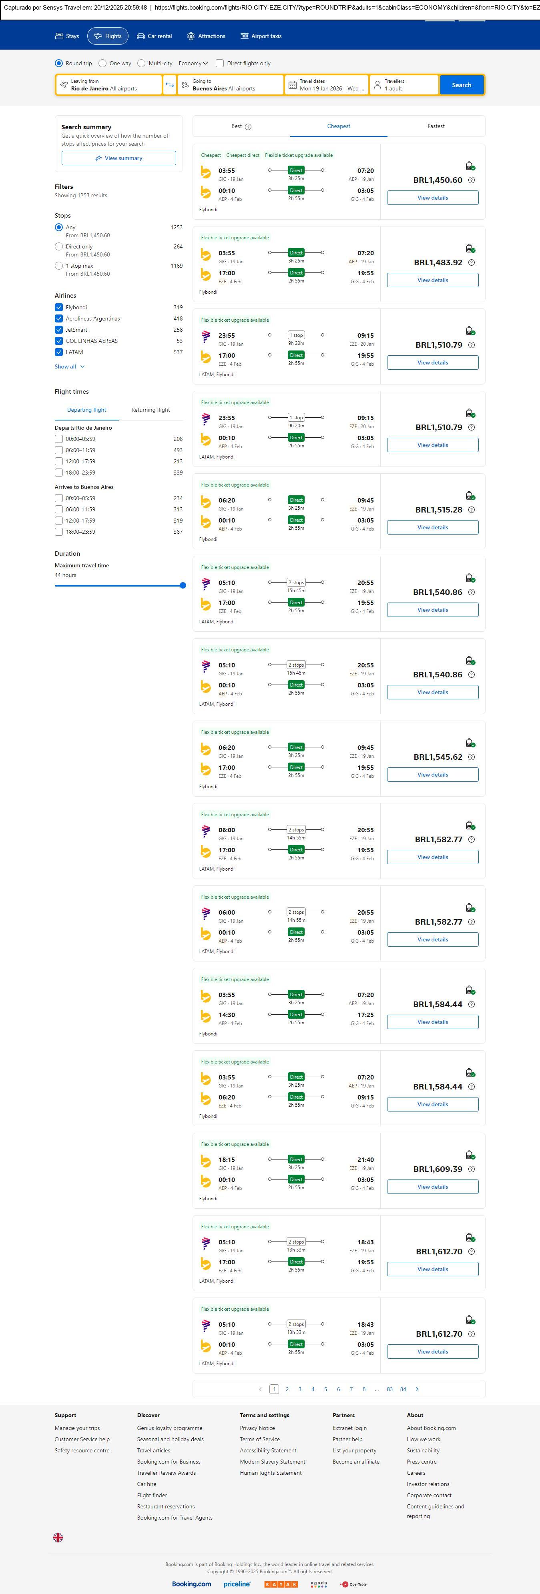The width and height of the screenshot is (540, 1594).
Task: Click the UK flag language icon in footer
Action: pos(58,1537)
